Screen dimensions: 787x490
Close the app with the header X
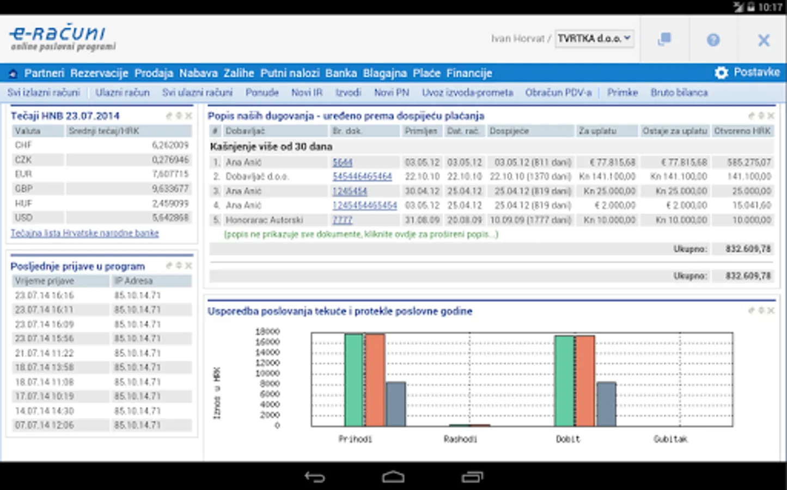tap(764, 40)
